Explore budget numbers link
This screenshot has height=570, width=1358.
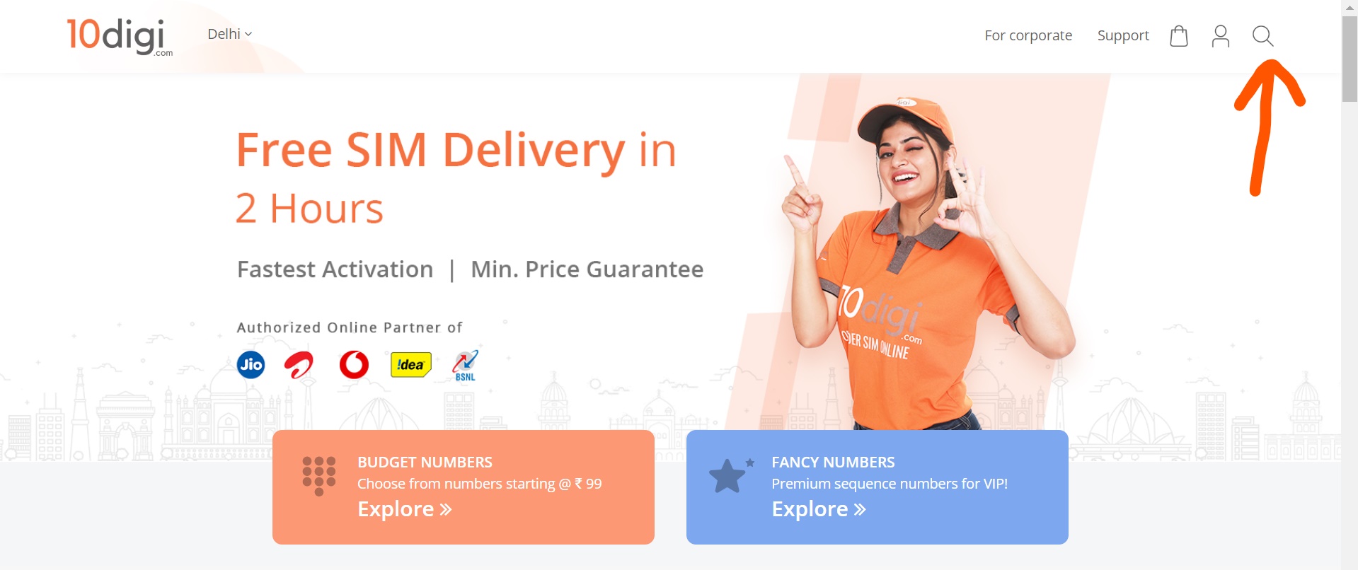click(x=404, y=509)
